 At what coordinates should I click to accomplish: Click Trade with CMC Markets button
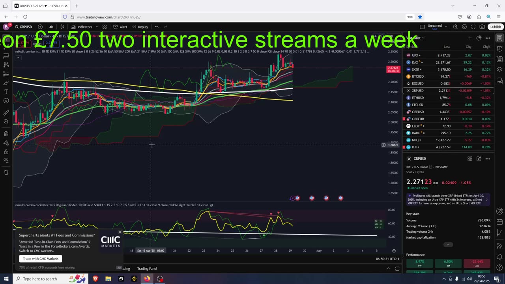(41, 259)
